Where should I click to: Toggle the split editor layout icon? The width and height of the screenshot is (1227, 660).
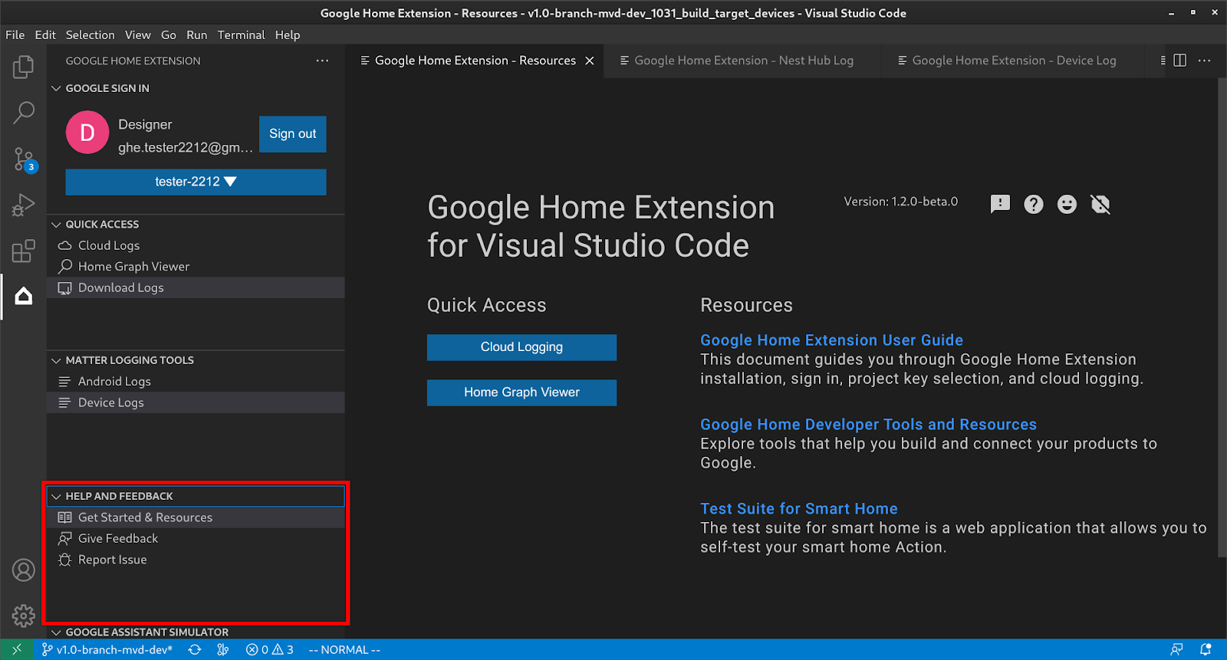pos(1180,61)
